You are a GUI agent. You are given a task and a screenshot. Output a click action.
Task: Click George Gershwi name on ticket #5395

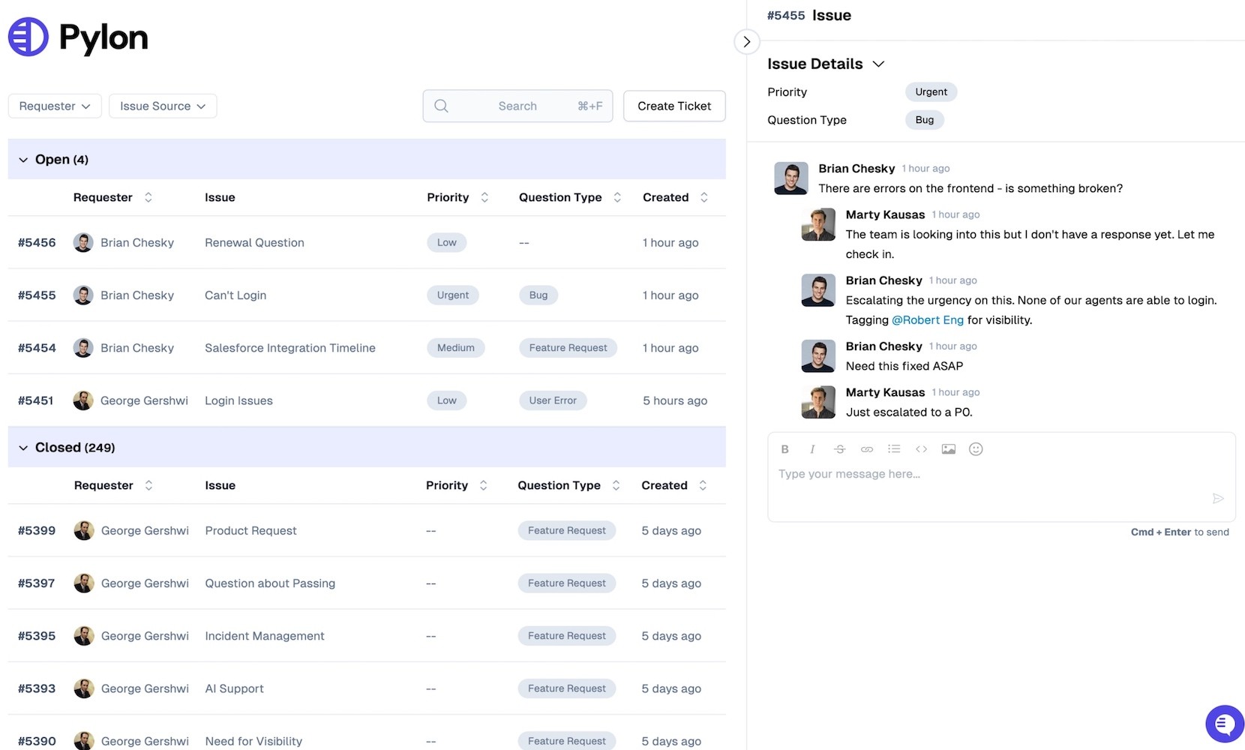145,636
